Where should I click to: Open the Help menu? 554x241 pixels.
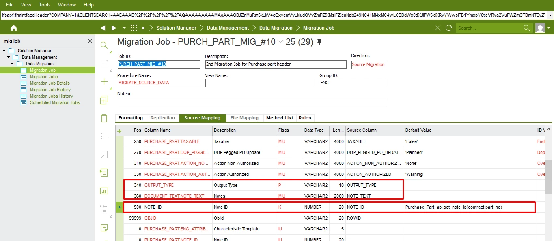pyautogui.click(x=88, y=5)
